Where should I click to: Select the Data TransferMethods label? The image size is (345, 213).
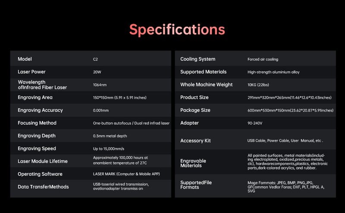pyautogui.click(x=43, y=187)
